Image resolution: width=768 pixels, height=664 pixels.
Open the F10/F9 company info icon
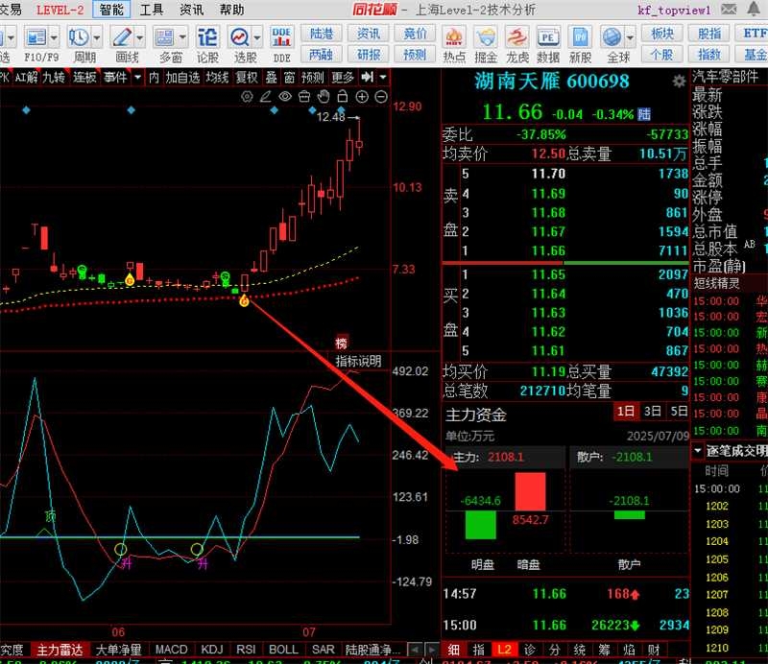tap(36, 37)
